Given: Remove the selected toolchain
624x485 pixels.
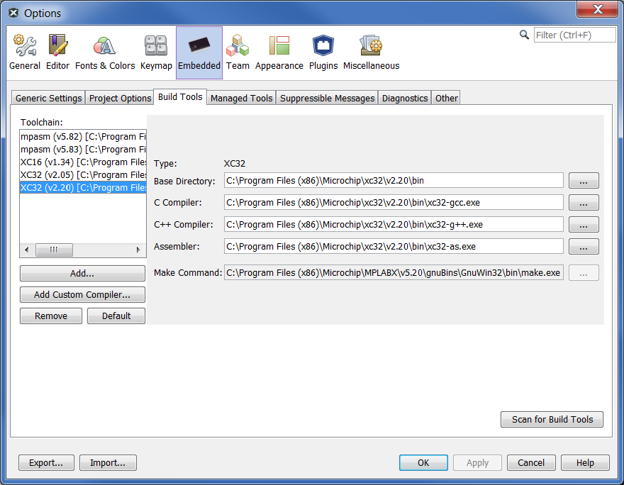Looking at the screenshot, I should (x=51, y=316).
